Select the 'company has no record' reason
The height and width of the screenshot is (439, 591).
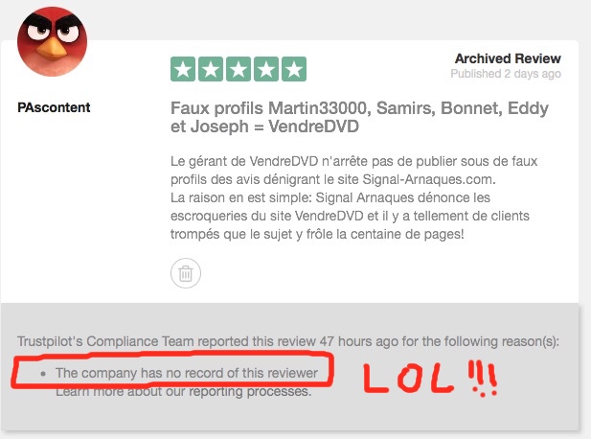pos(187,373)
